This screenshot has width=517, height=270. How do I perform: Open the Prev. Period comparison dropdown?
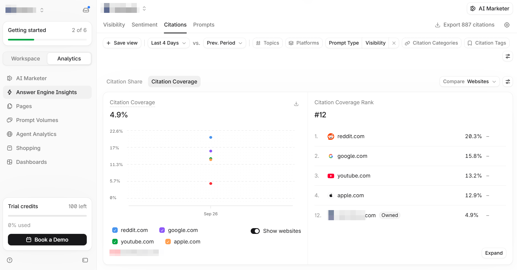224,43
